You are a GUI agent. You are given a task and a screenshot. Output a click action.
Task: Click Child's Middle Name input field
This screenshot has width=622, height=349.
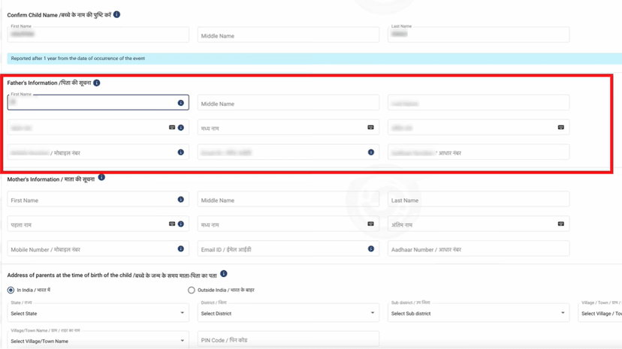288,35
